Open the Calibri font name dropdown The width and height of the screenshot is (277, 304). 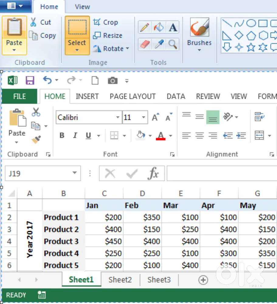(x=118, y=117)
